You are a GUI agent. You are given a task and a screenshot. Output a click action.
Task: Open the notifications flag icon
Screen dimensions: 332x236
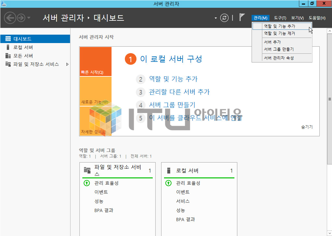(x=242, y=17)
